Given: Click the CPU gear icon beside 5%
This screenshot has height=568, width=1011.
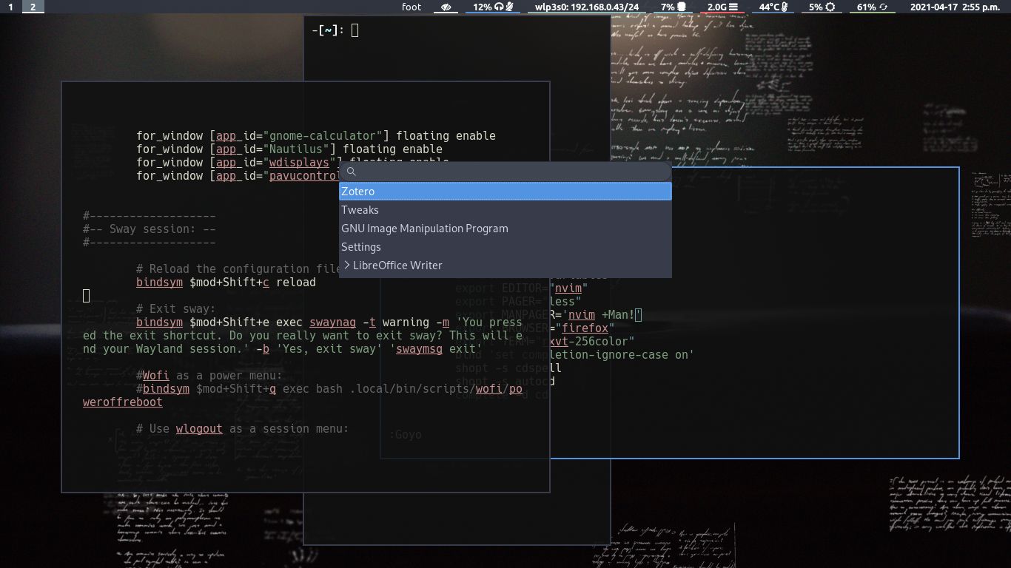Looking at the screenshot, I should (830, 7).
